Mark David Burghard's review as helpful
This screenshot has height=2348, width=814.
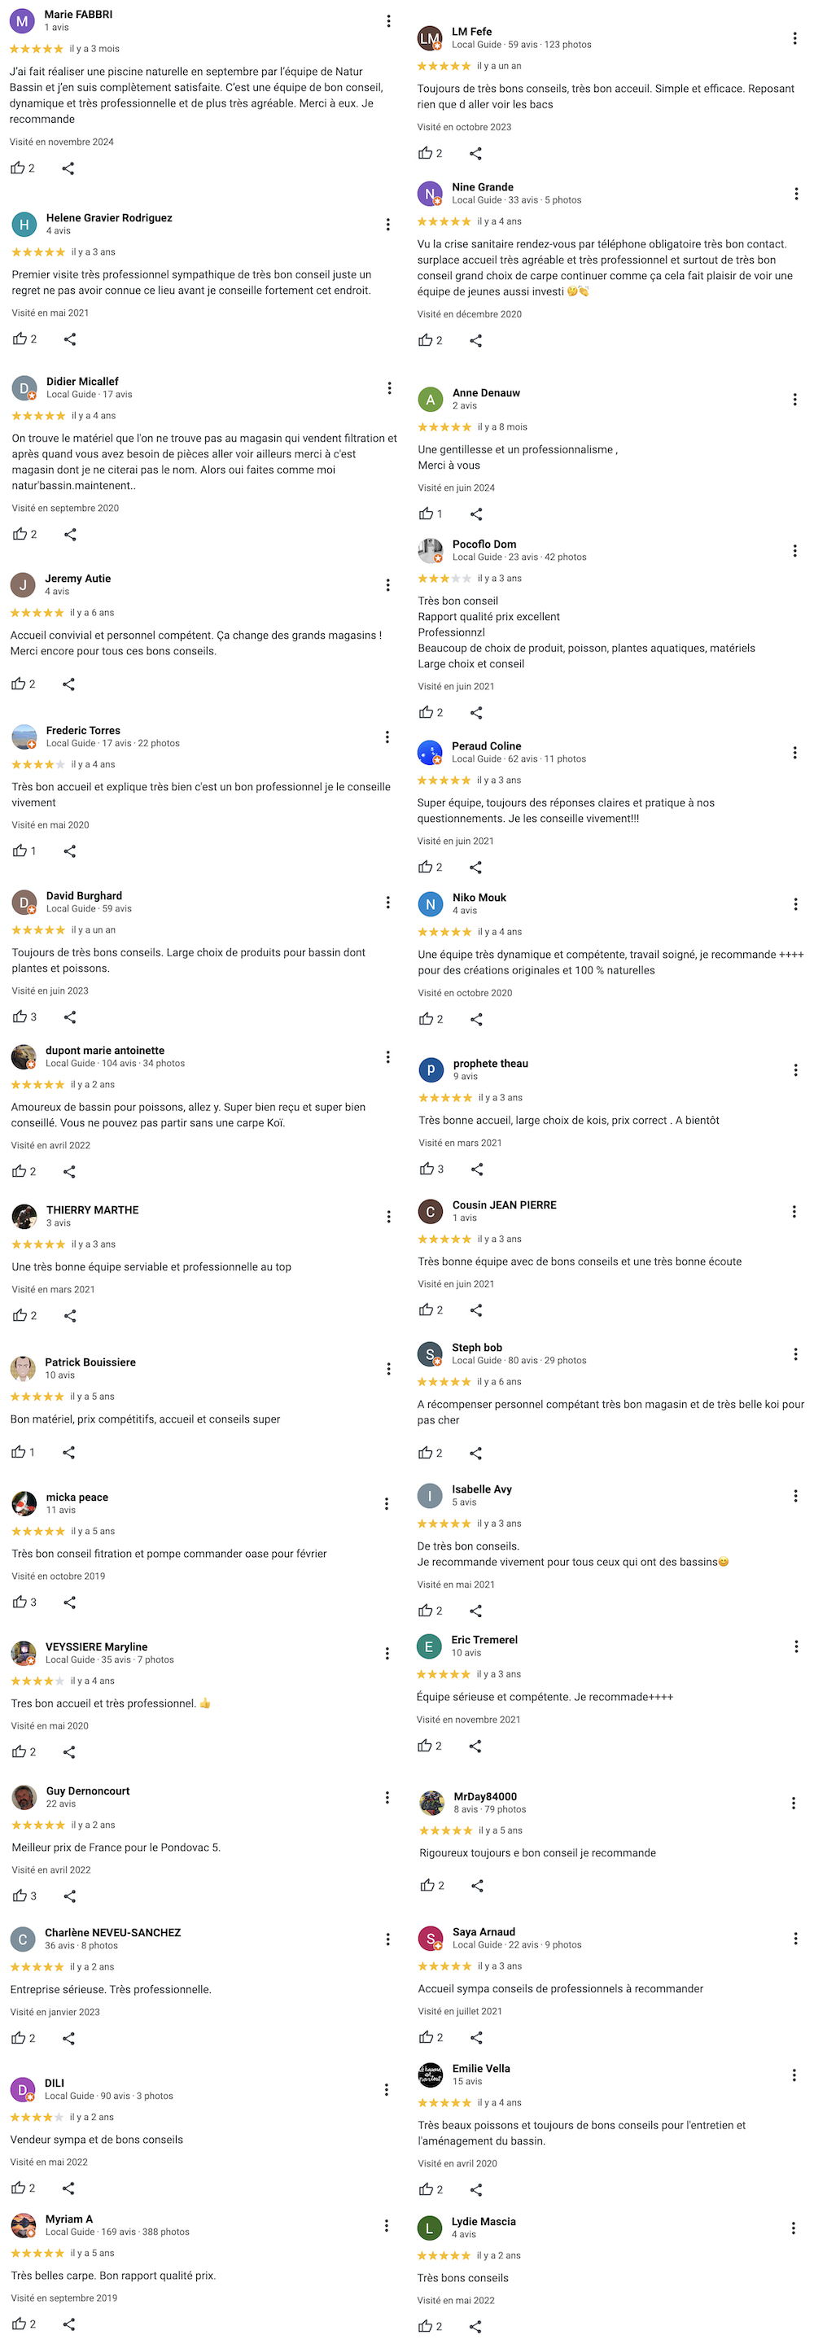(20, 1017)
